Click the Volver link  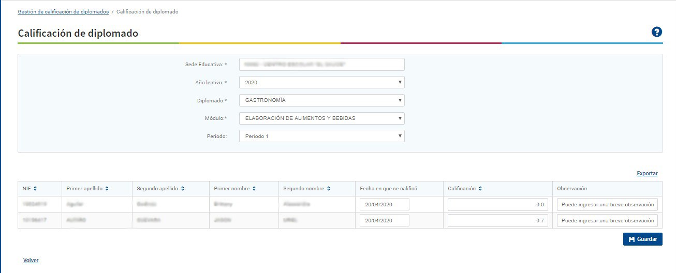click(31, 260)
